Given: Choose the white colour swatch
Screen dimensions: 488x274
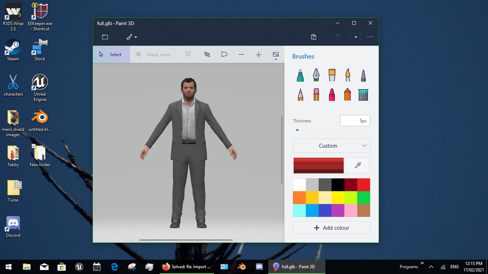Looking at the screenshot, I should (x=299, y=185).
